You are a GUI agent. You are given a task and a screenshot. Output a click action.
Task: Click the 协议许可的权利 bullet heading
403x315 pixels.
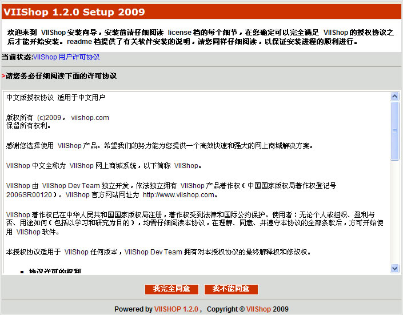point(55,270)
